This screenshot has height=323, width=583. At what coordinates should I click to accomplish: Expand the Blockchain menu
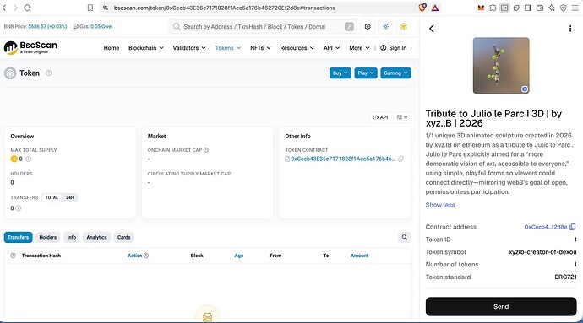(145, 48)
